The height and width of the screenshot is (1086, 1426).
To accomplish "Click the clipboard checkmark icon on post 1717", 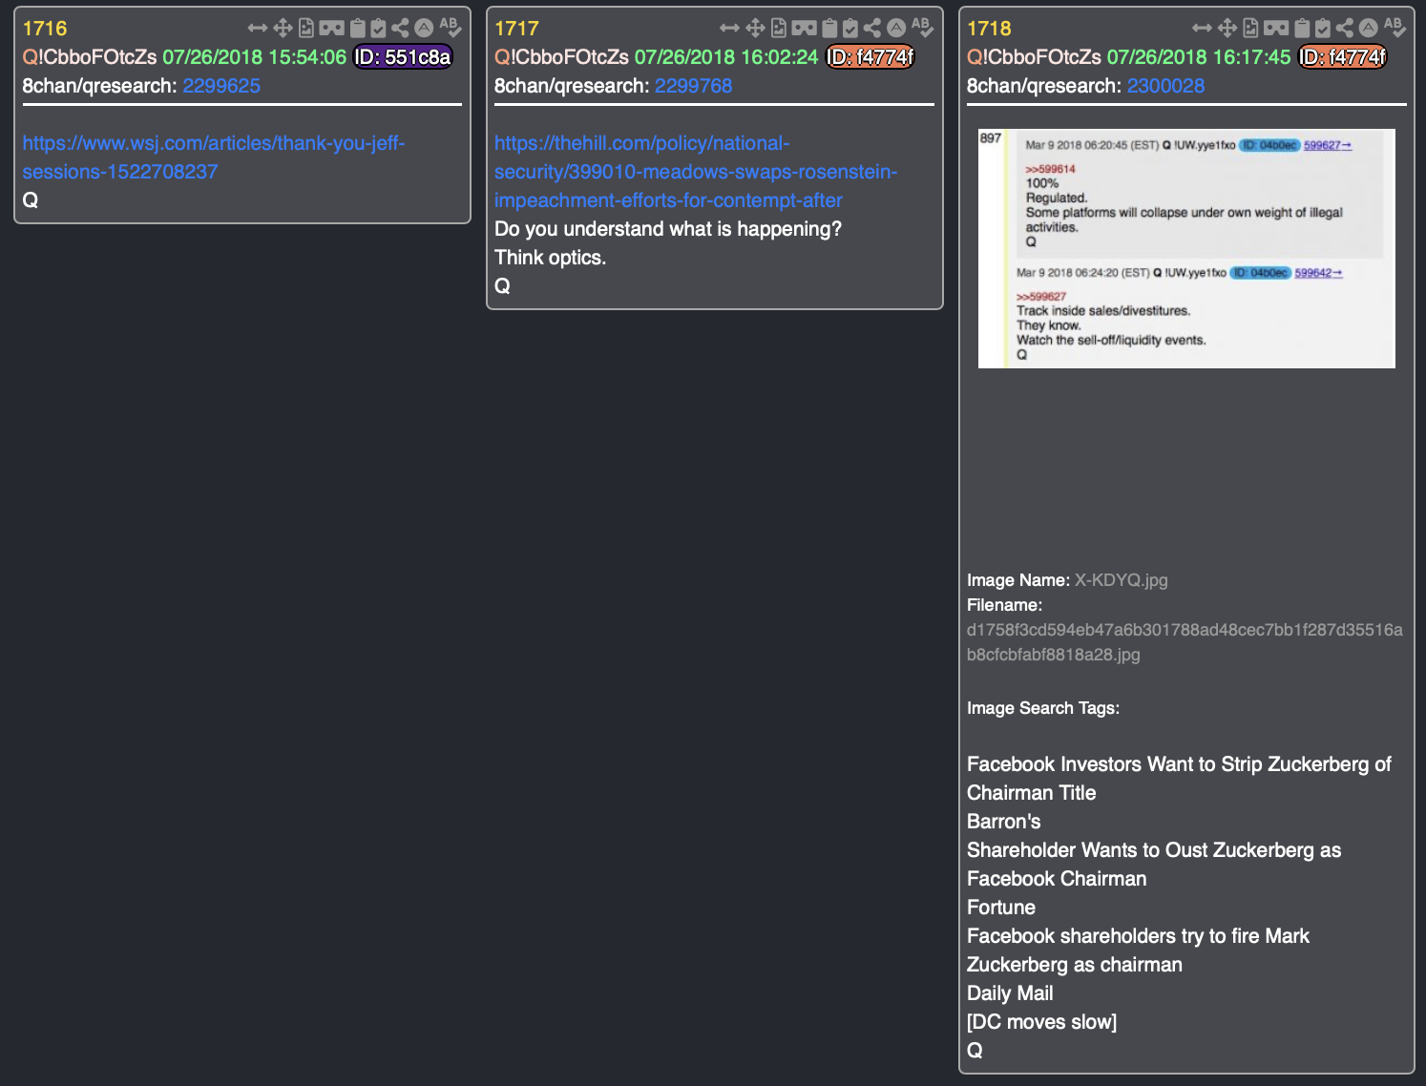I will [x=850, y=29].
